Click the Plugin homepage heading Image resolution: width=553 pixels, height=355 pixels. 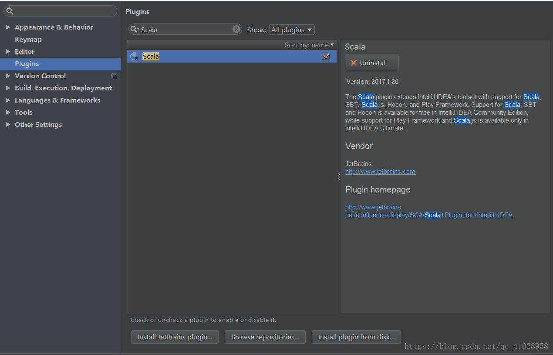point(378,189)
